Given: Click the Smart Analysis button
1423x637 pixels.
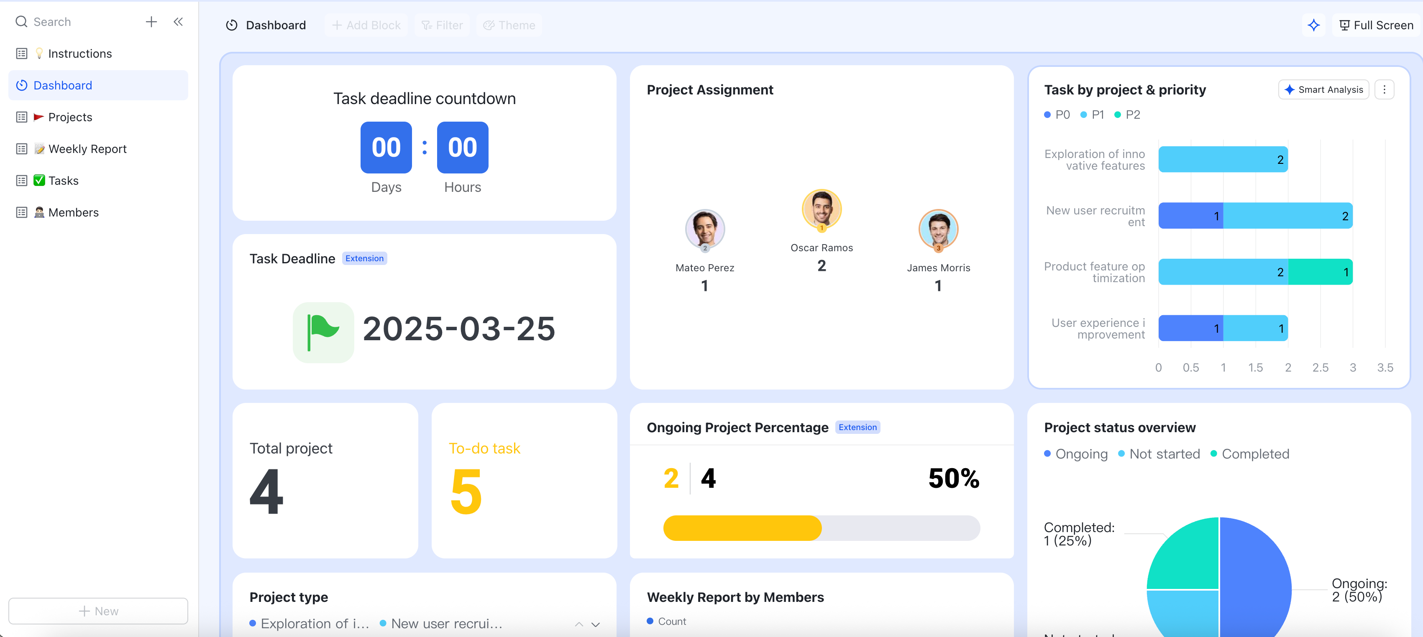Looking at the screenshot, I should (x=1323, y=89).
